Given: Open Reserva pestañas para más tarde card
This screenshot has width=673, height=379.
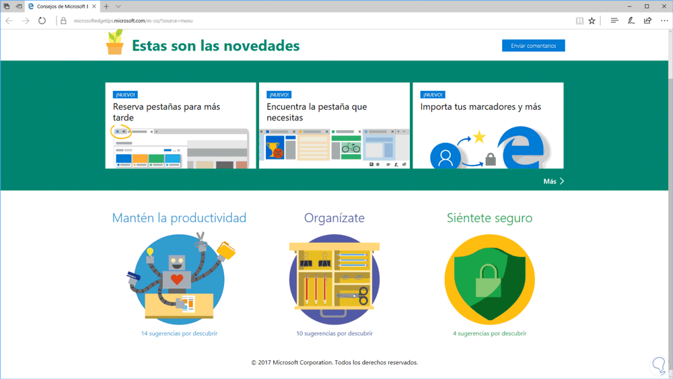Looking at the screenshot, I should (180, 125).
